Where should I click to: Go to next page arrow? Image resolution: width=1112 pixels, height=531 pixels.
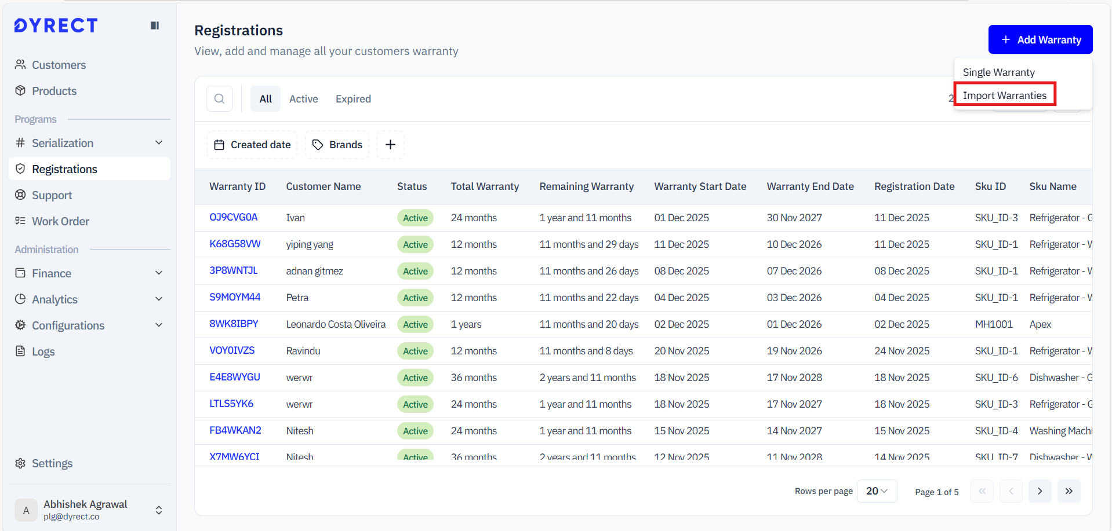click(1040, 491)
